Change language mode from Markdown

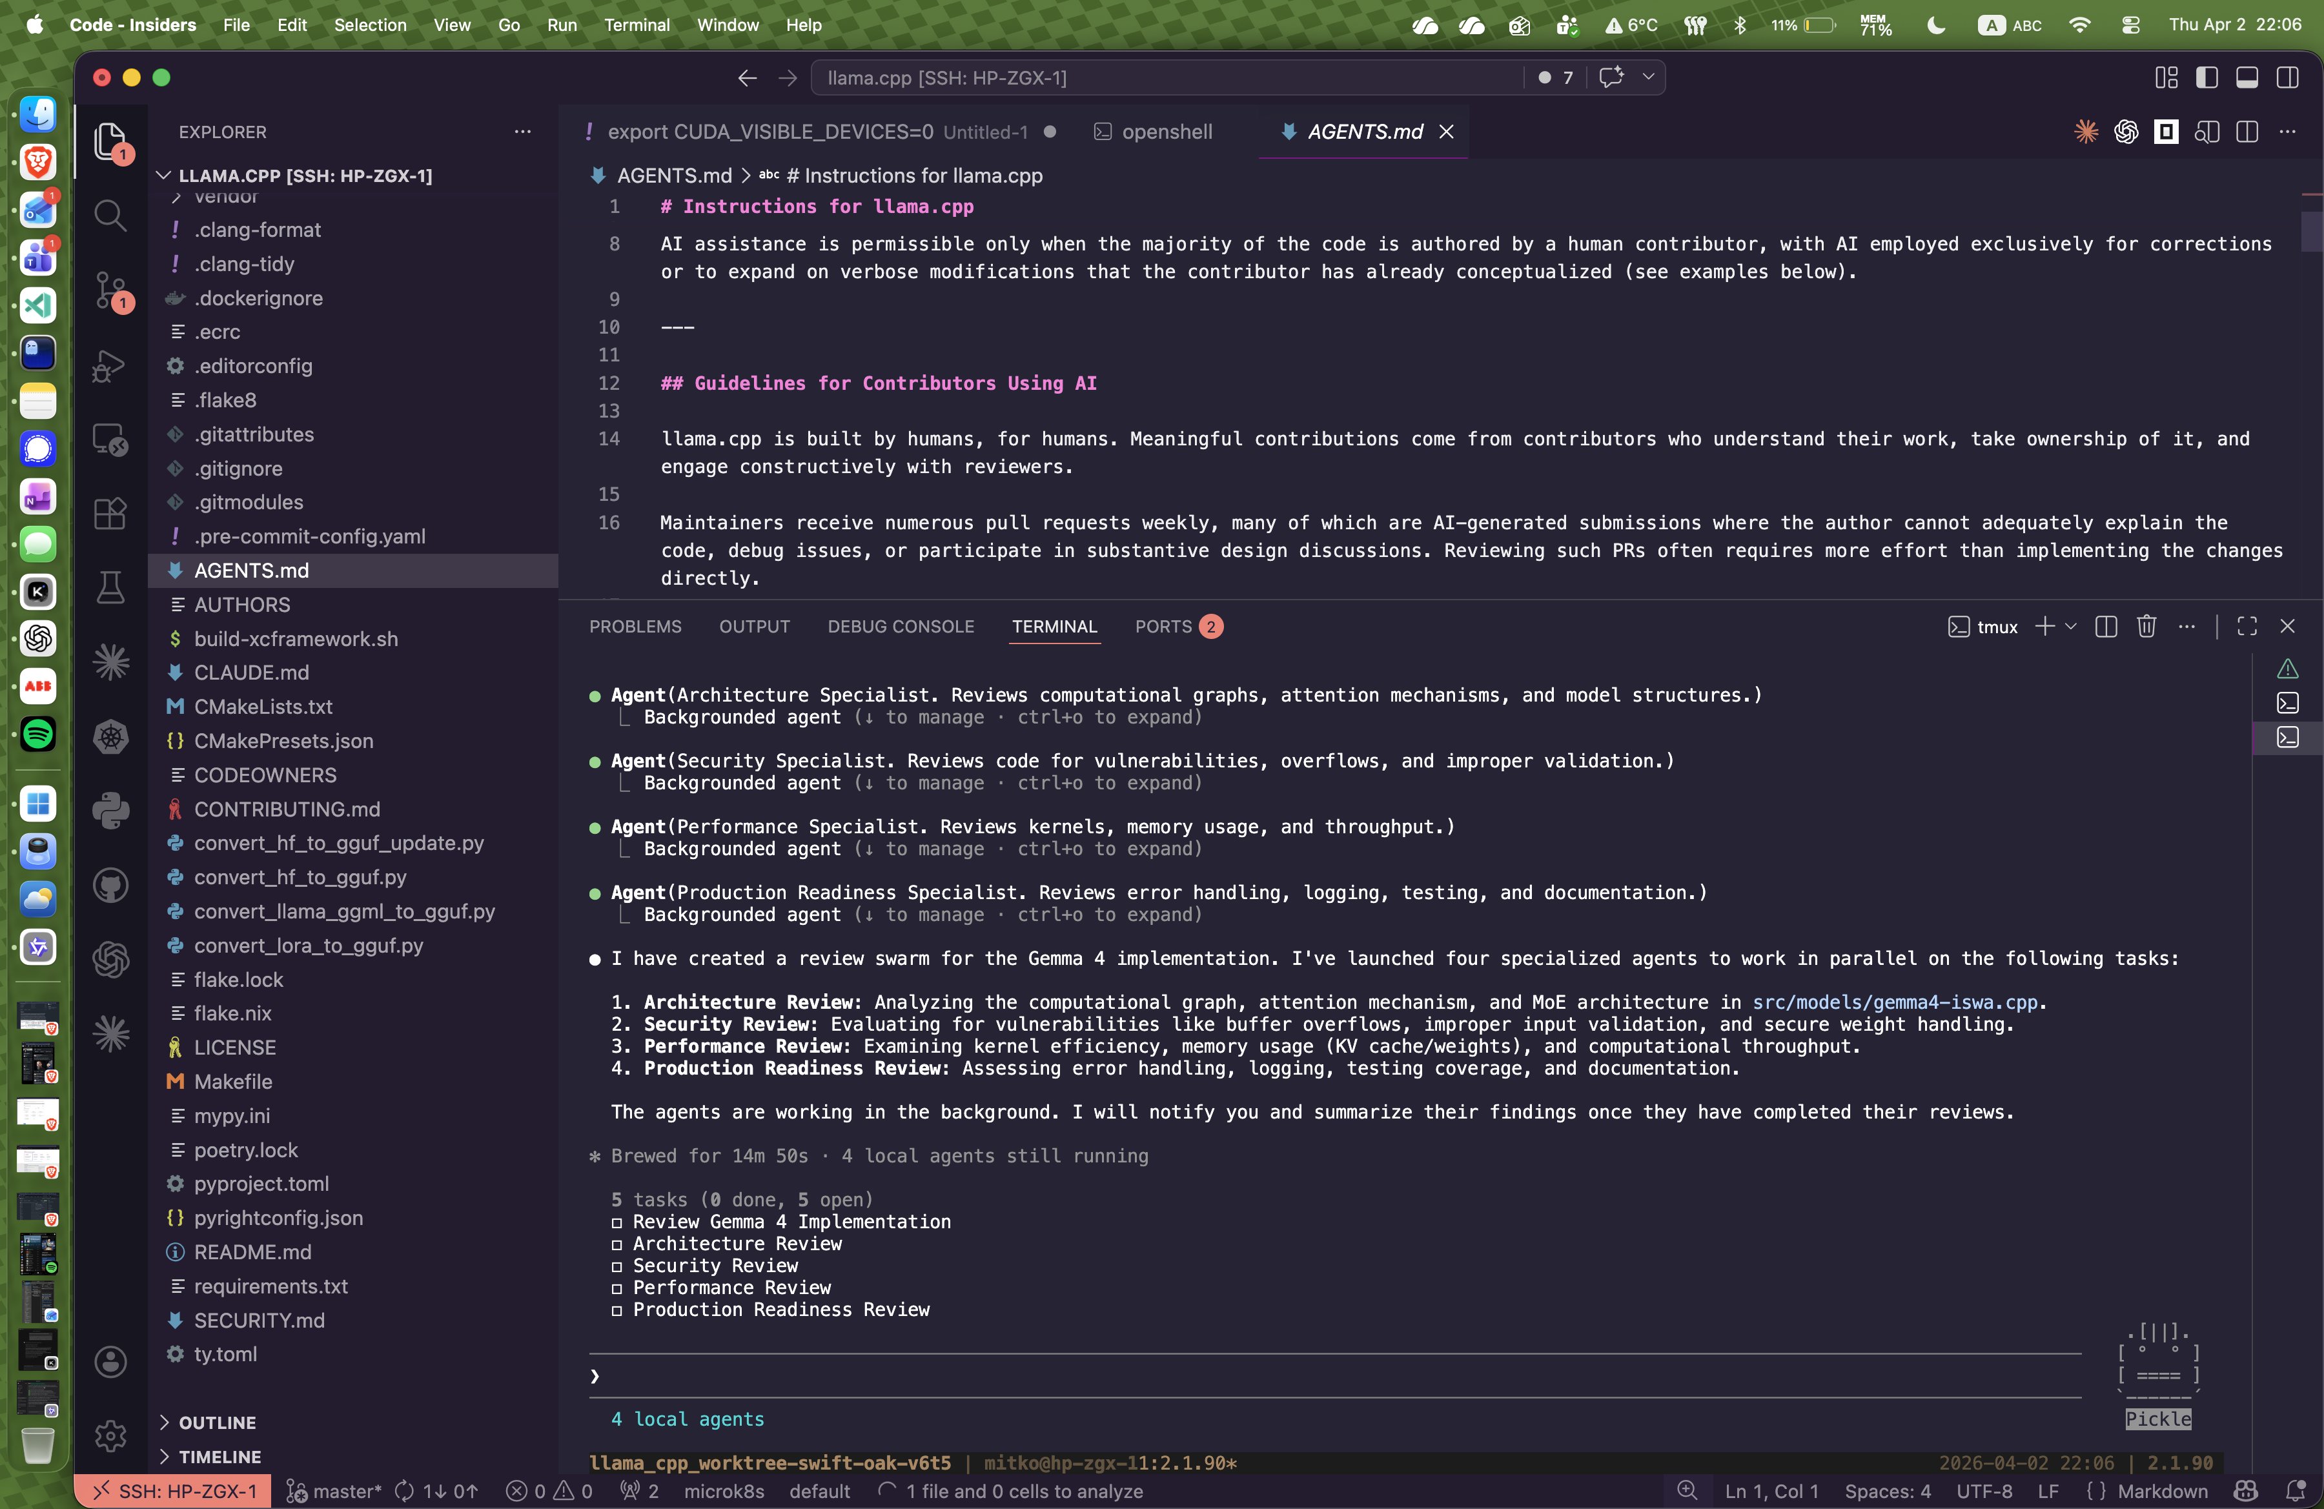click(2161, 1490)
